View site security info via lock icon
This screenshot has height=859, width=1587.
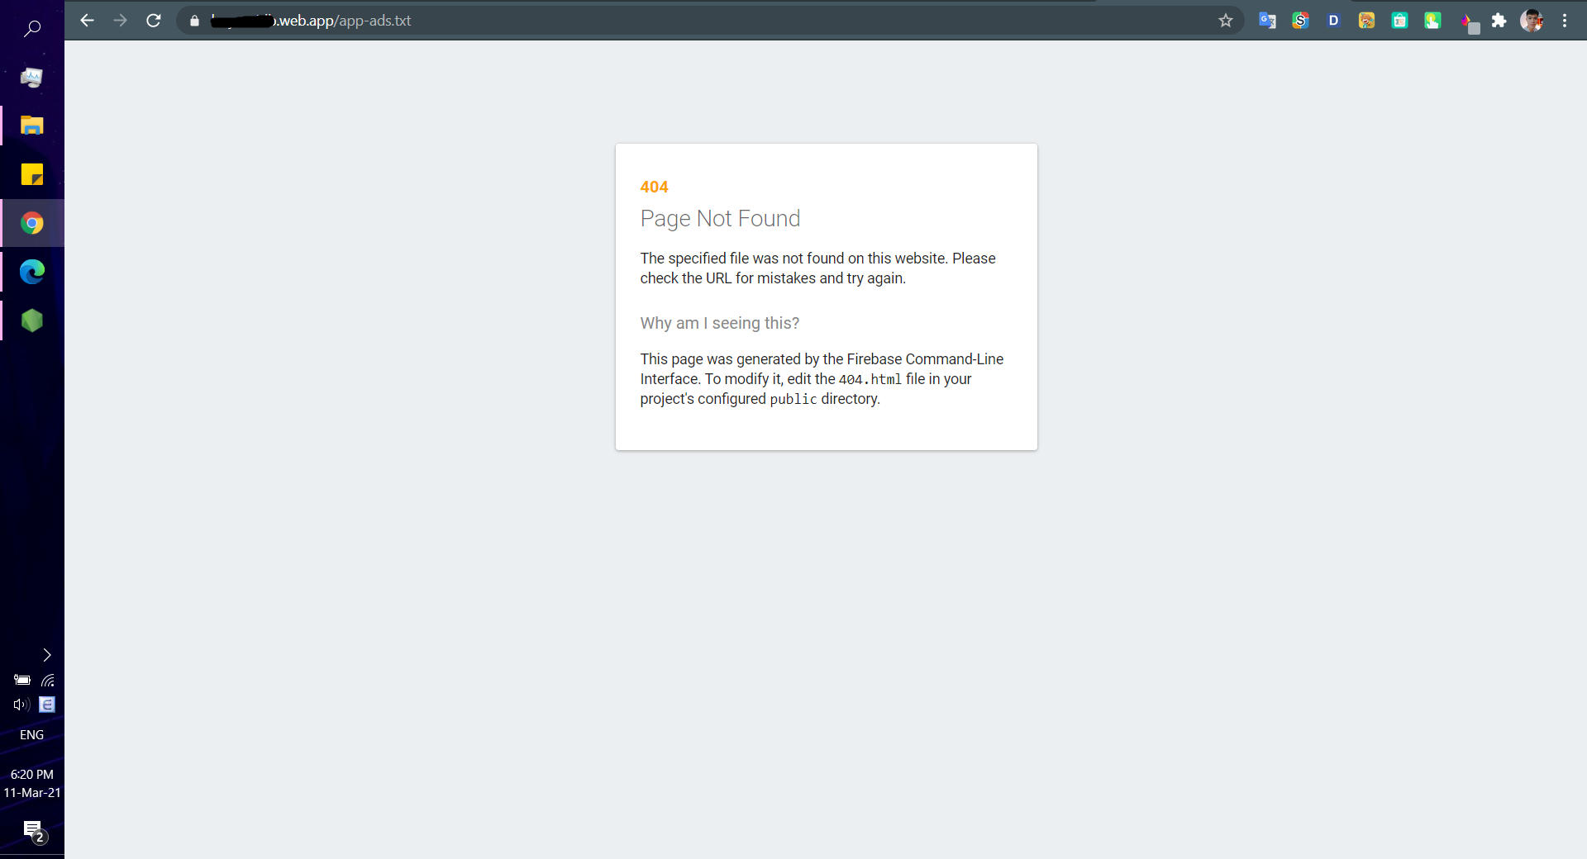(194, 21)
